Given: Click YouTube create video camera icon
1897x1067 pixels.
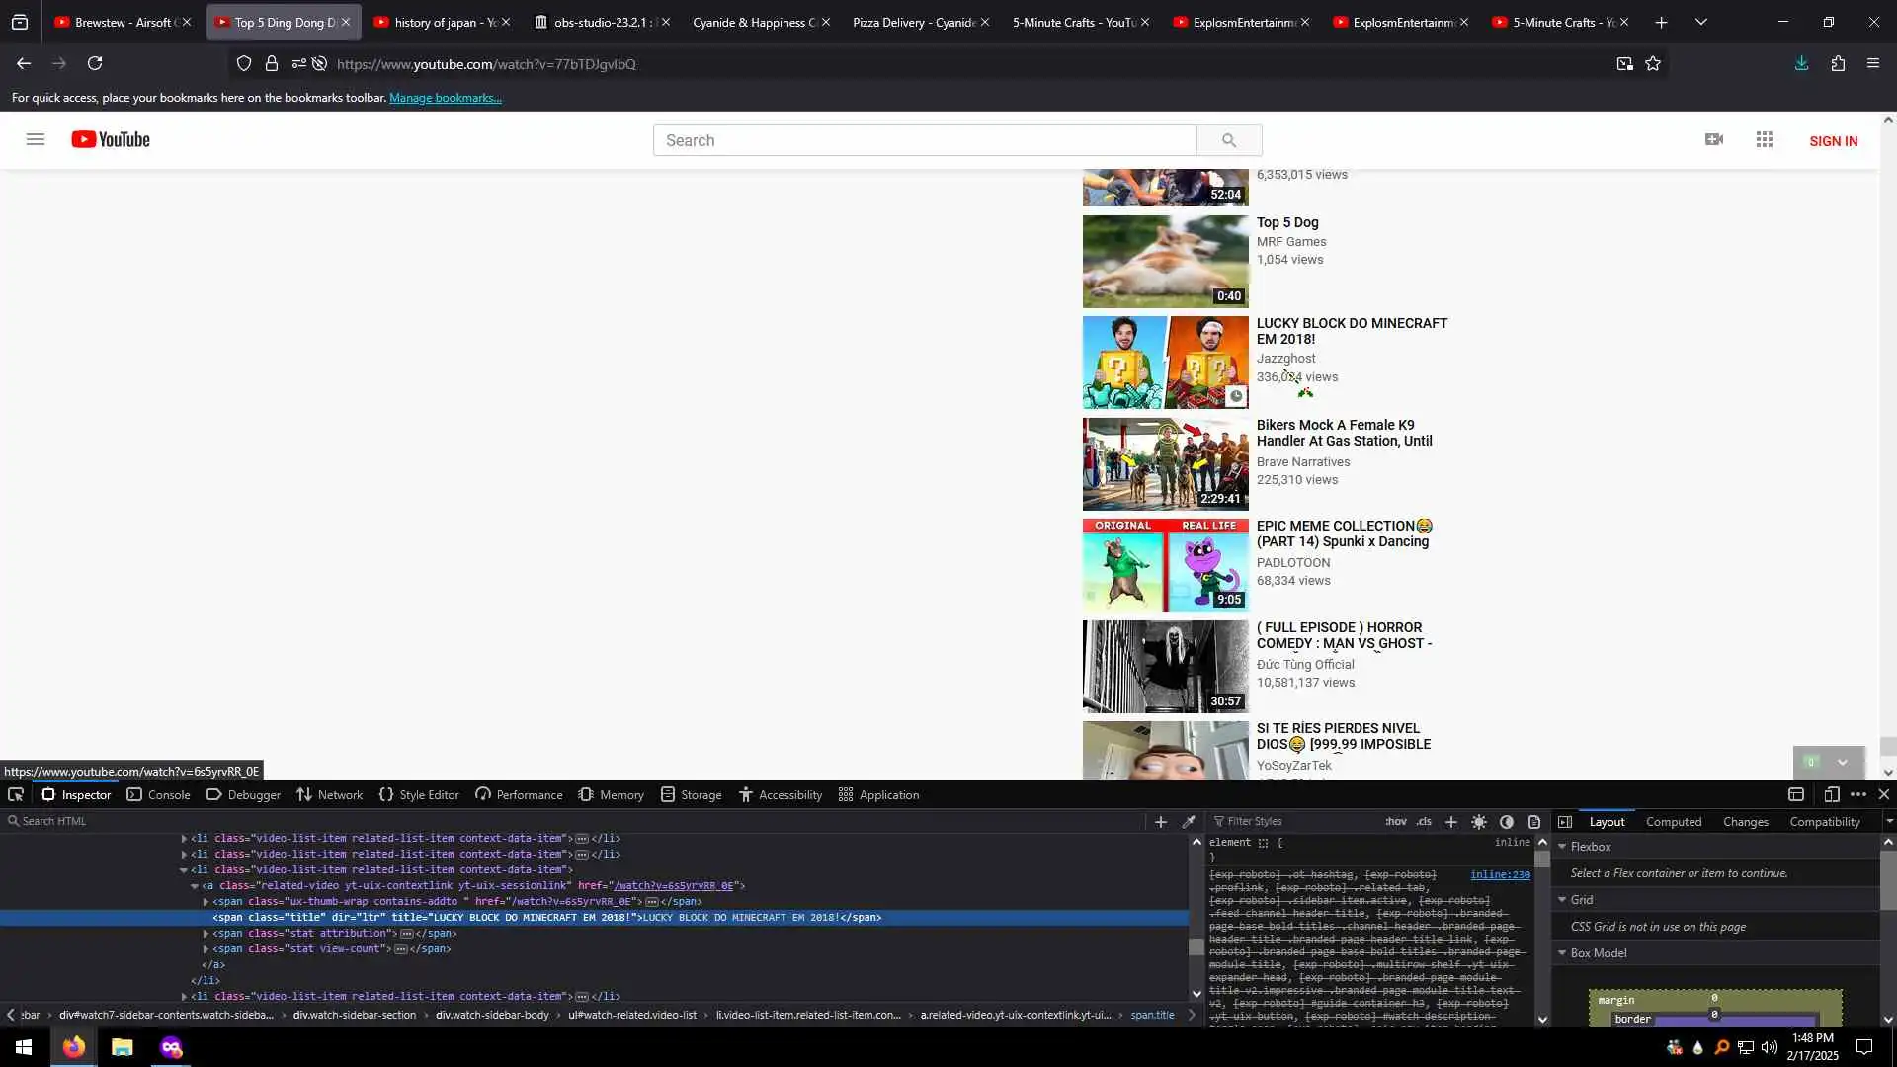Looking at the screenshot, I should pyautogui.click(x=1714, y=140).
